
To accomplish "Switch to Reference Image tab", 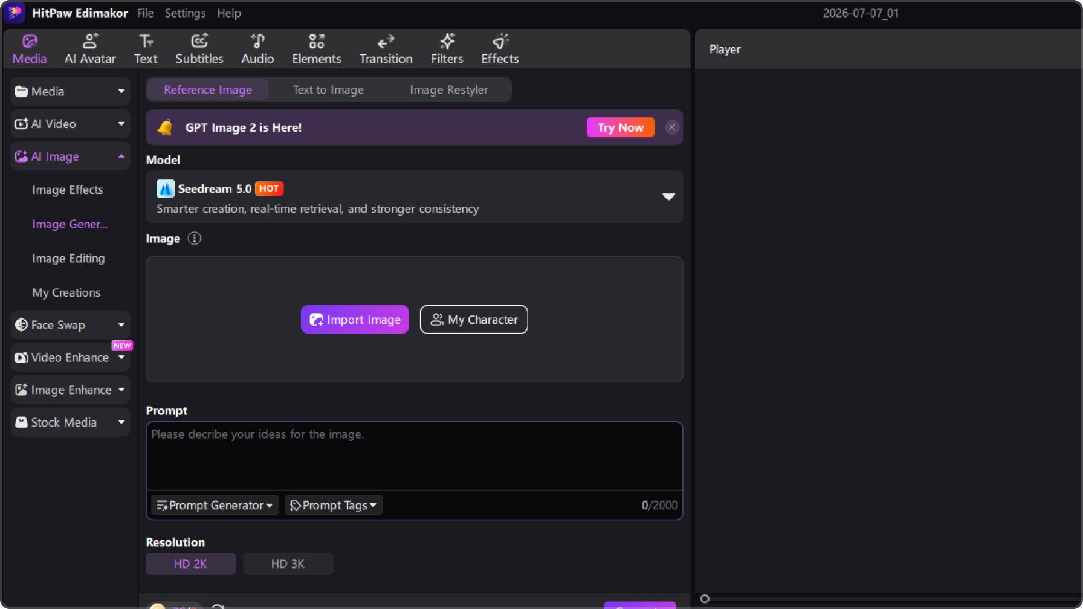I will 208,90.
